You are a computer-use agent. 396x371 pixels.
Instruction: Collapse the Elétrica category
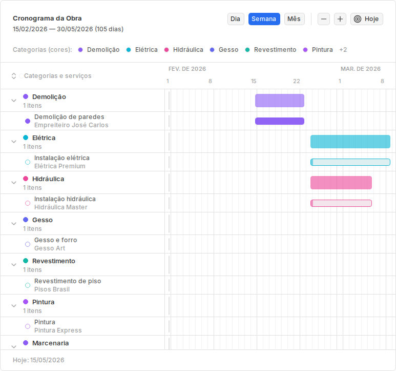pos(14,142)
